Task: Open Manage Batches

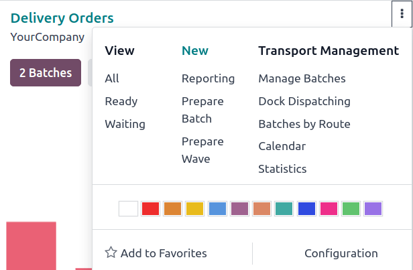Action: pyautogui.click(x=302, y=78)
